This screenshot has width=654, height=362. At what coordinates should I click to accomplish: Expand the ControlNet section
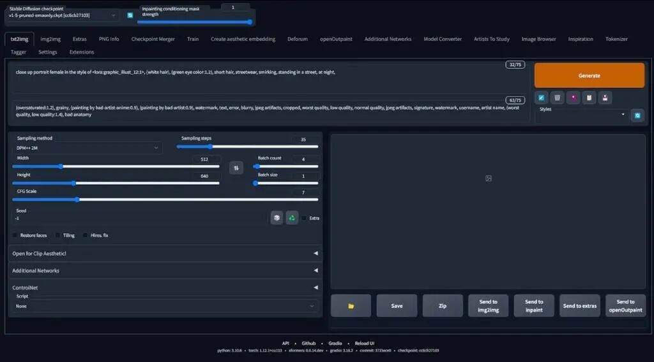pyautogui.click(x=165, y=287)
